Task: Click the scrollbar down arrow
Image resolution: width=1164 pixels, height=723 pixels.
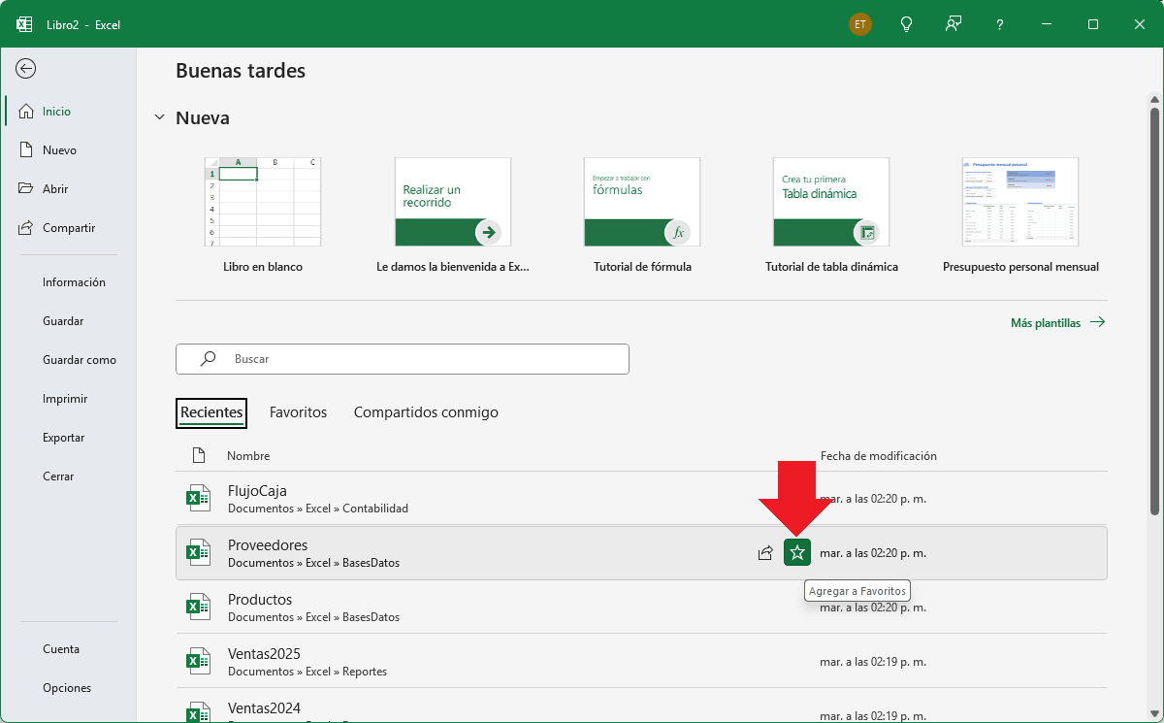Action: [x=1154, y=714]
